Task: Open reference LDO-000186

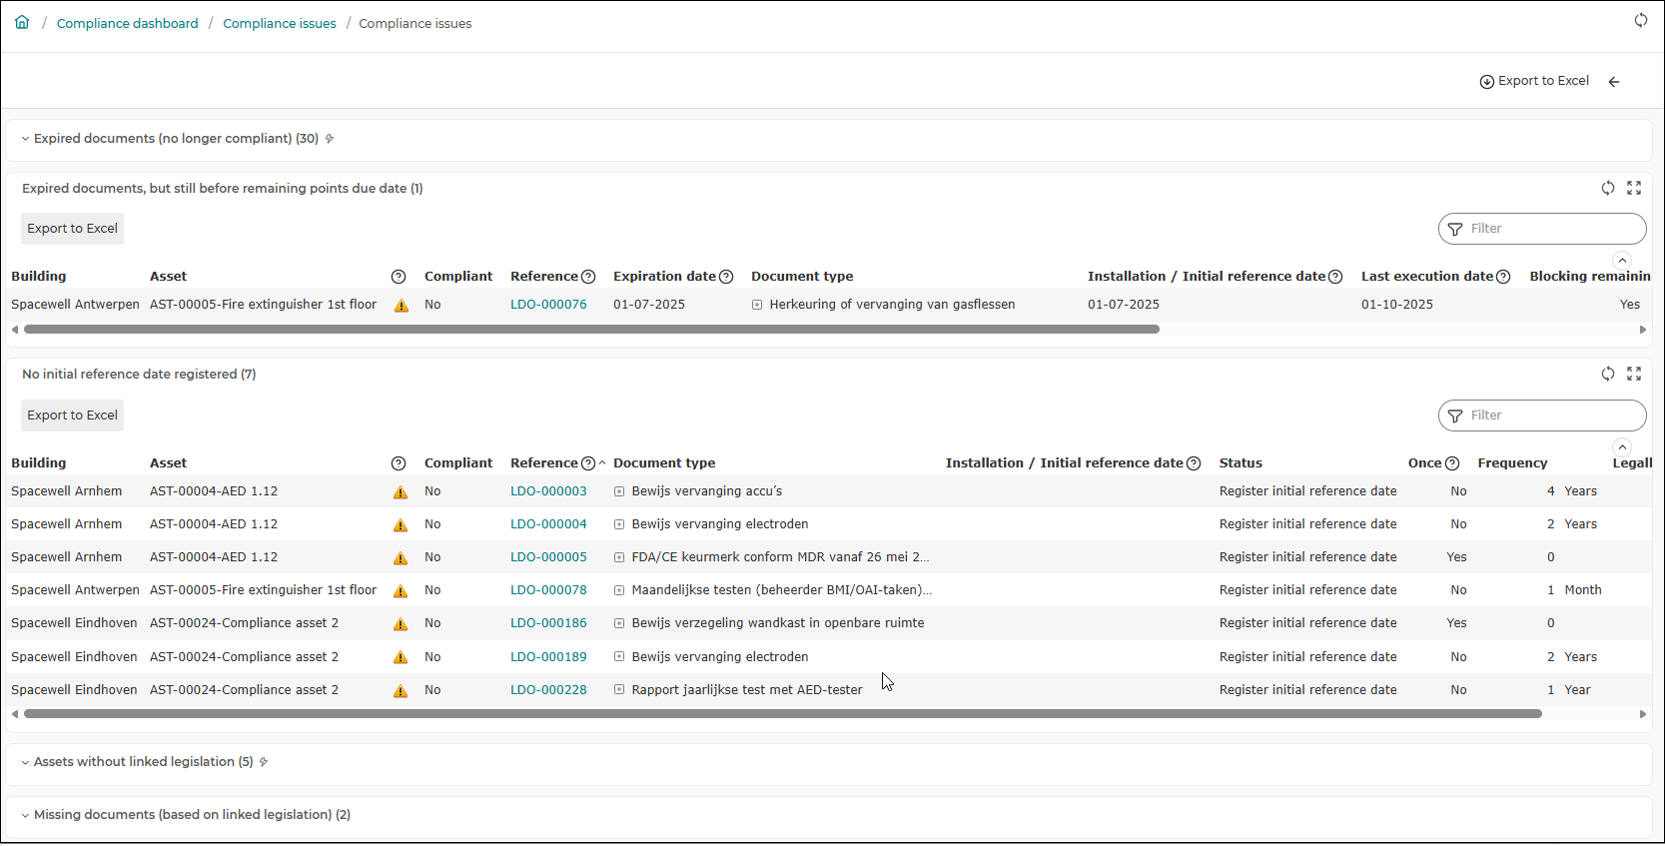Action: tap(548, 623)
